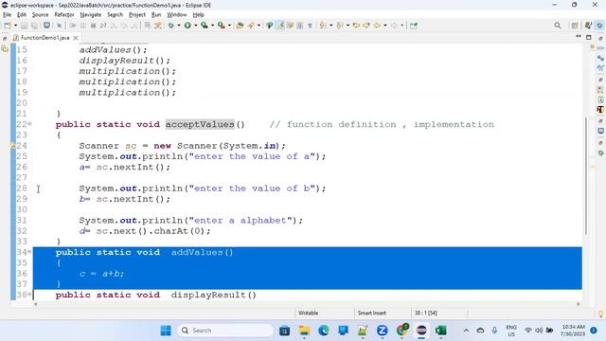Click the Open Type package icon
The width and height of the screenshot is (606, 341).
tap(240, 26)
